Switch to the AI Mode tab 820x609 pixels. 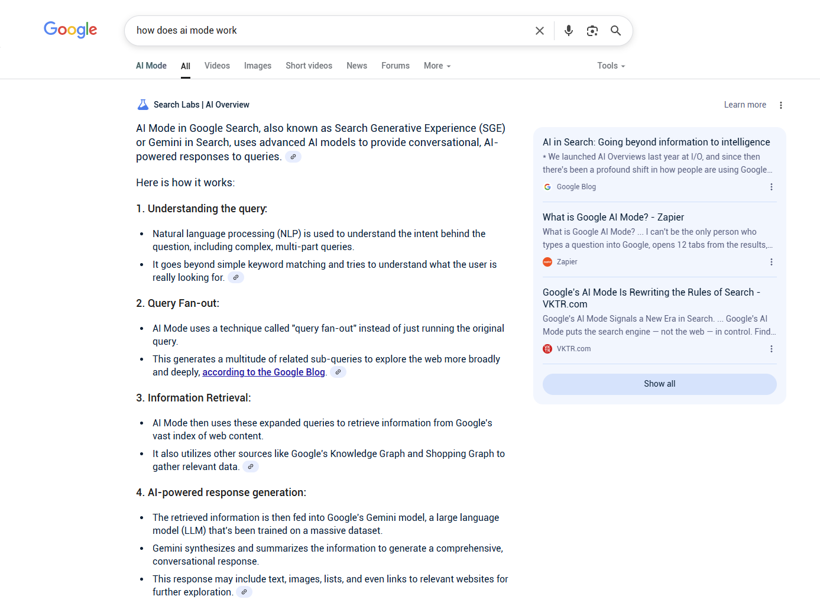point(151,66)
